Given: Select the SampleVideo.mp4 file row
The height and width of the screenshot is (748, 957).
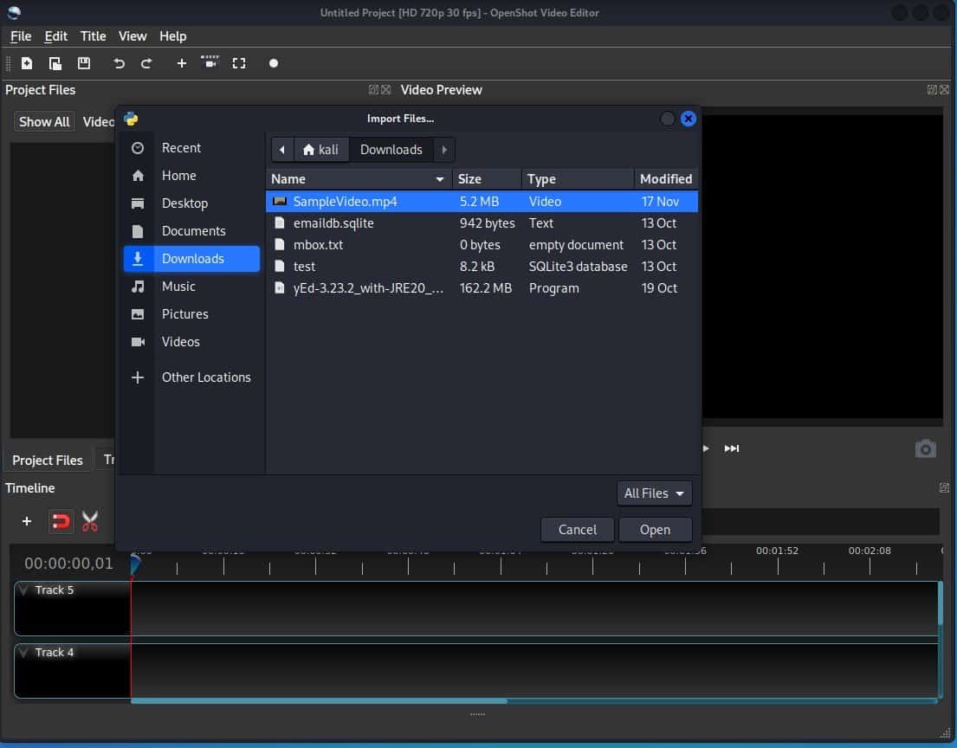Looking at the screenshot, I should (x=482, y=202).
